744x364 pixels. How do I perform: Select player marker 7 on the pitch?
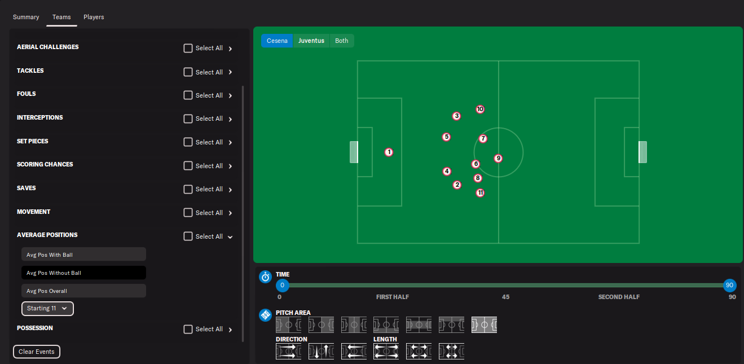pyautogui.click(x=483, y=139)
